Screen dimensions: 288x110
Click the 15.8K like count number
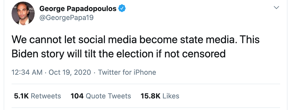(150, 96)
